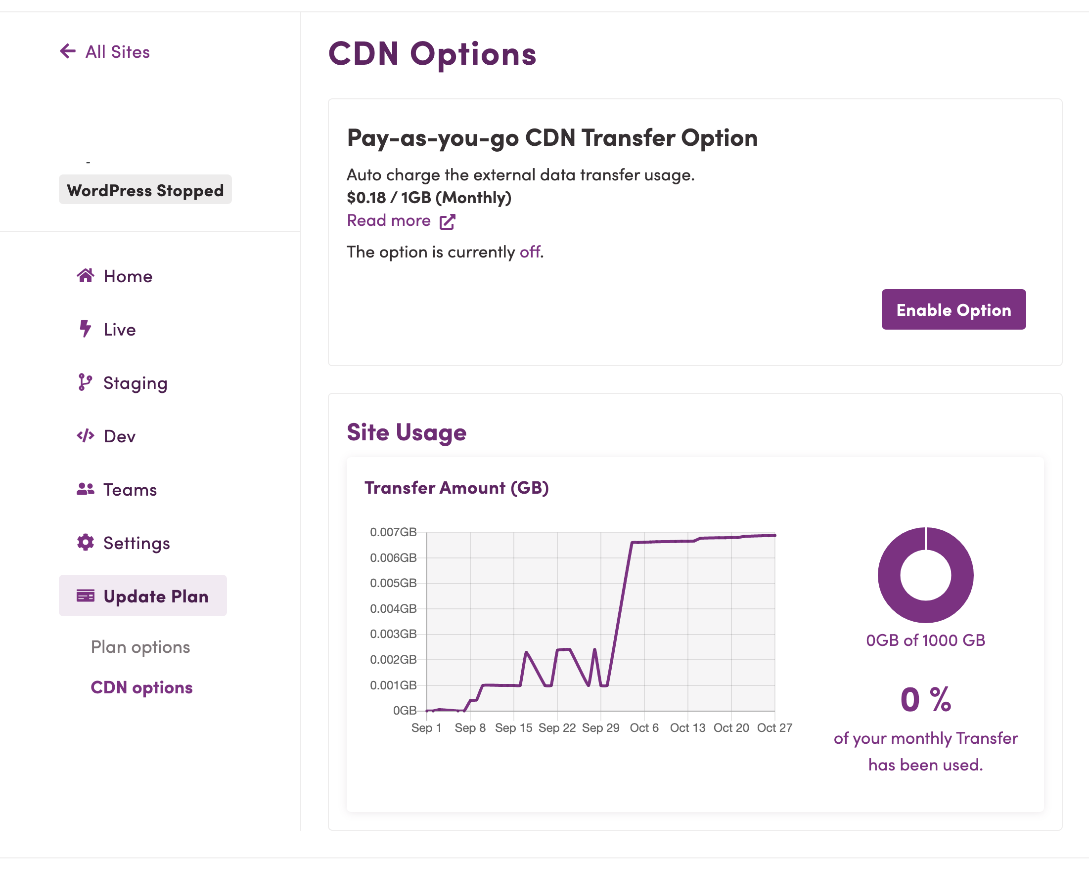1089x893 pixels.
Task: Select CDN options in the sidebar
Action: pos(141,687)
